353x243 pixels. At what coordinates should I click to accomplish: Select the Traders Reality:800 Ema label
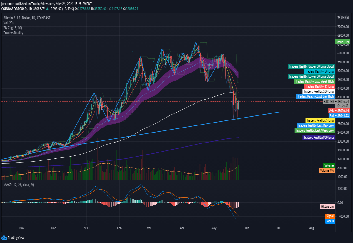click(x=319, y=138)
